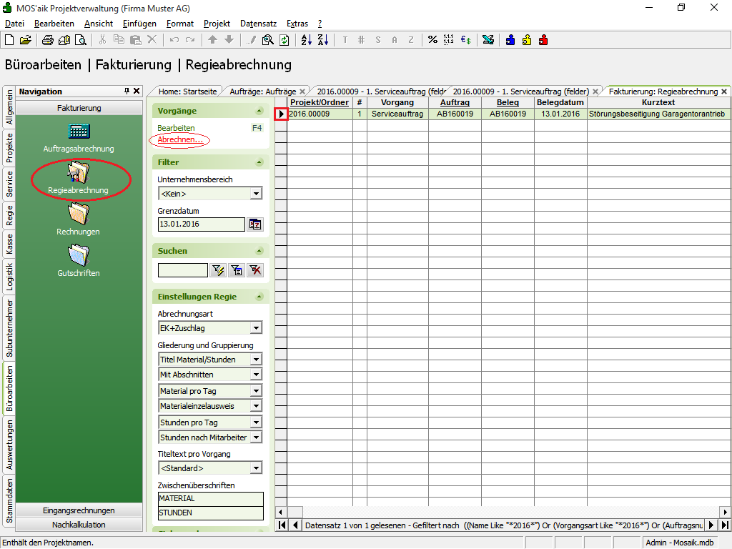
Task: Click the 1.1.1 numbering toolbar icon
Action: click(x=449, y=40)
